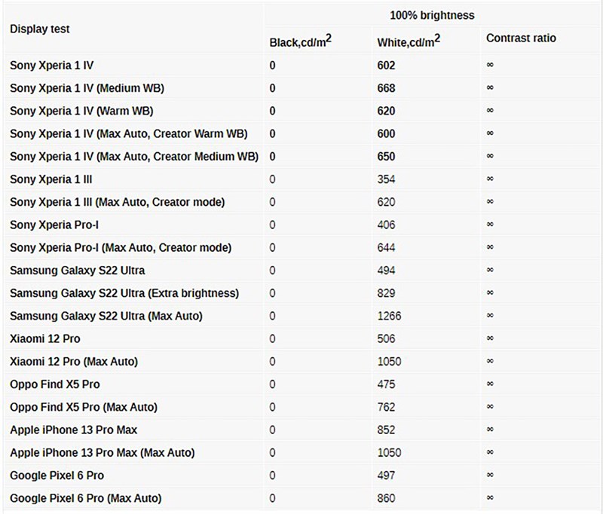The image size is (603, 514).
Task: Click the 860 value for Pixel 6 Pro
Action: (386, 498)
